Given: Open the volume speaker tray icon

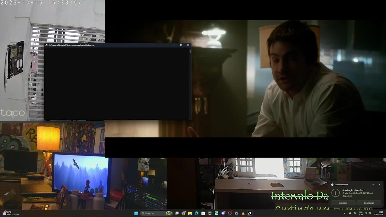Looking at the screenshot, I should coord(370,213).
